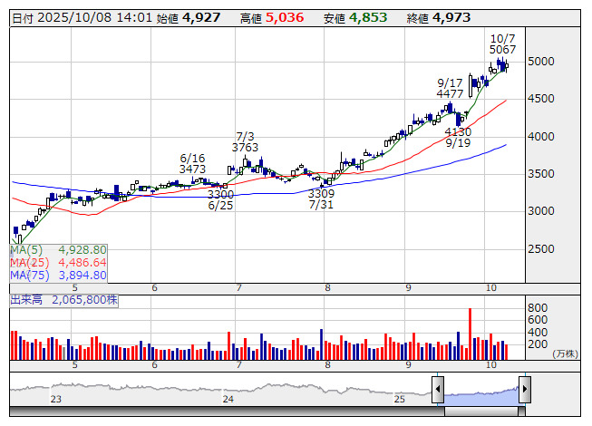The height and width of the screenshot is (426, 592).
Task: Click the 800 volume axis label
Action: 538,308
